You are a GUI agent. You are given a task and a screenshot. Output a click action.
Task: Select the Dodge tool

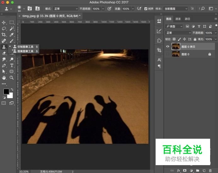12,59
